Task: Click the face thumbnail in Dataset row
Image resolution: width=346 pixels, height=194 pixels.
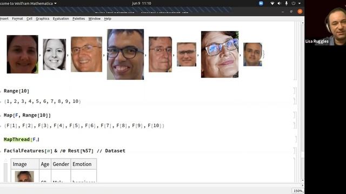Action: click(24, 176)
